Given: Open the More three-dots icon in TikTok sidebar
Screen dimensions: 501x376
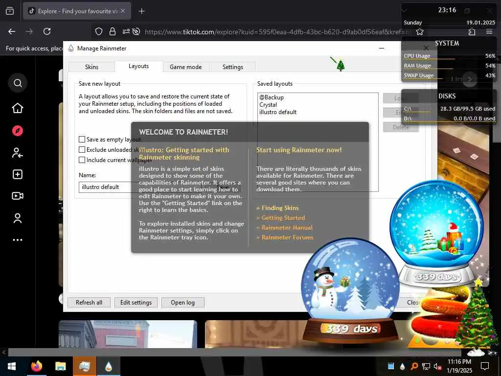Looking at the screenshot, I should click(x=18, y=240).
